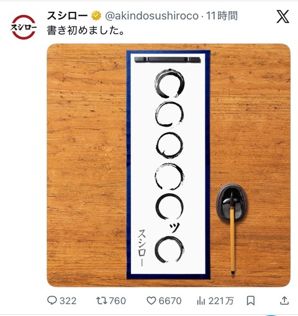Screen dimensions: 298x316
Task: Open the calligraphy image attachment
Action: point(168,165)
